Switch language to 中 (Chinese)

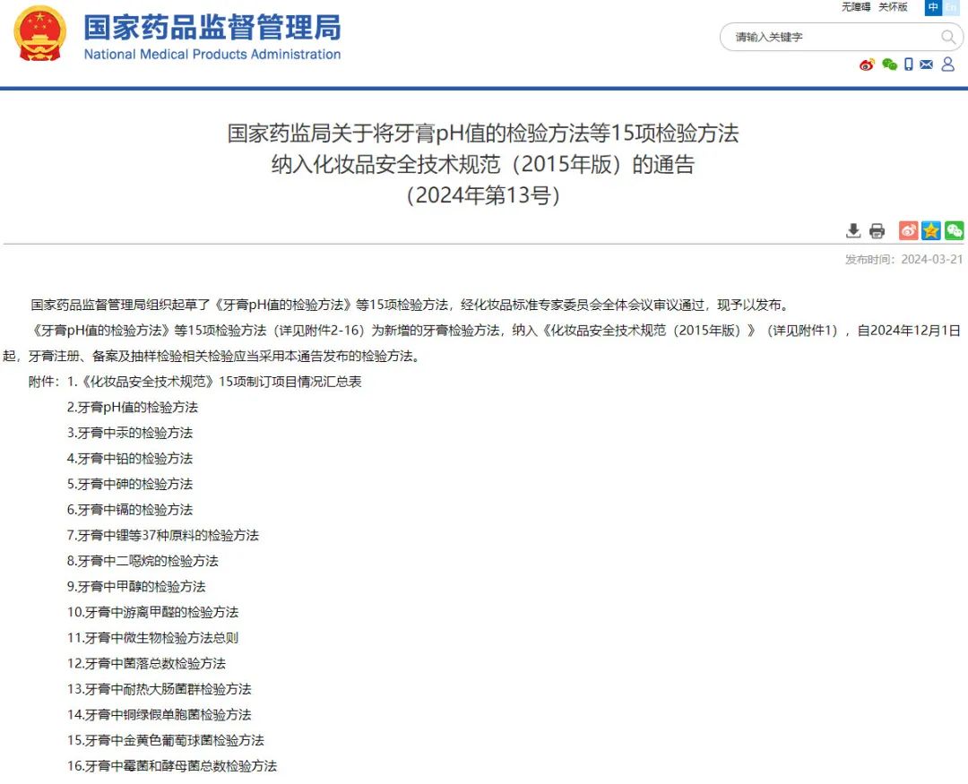tap(933, 7)
